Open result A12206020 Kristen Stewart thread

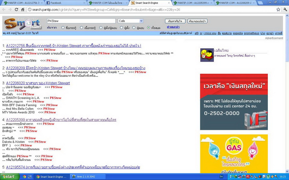(x=38, y=83)
